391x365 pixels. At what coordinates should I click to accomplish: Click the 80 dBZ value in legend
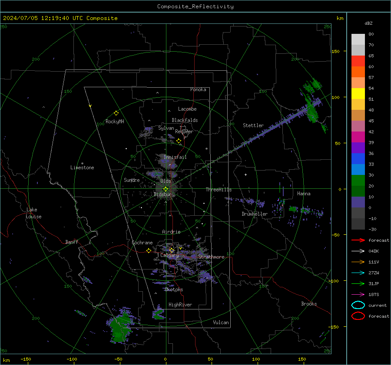click(371, 34)
